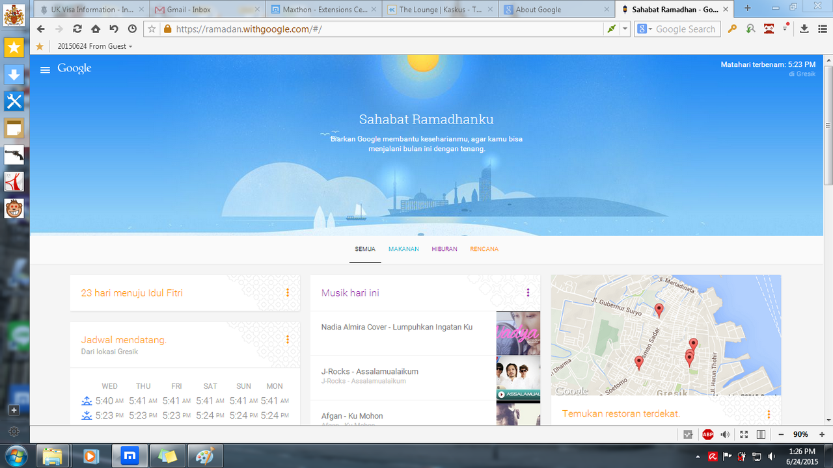Open sidebar settings gear
Viewport: 833px width, 468px height.
(x=14, y=431)
